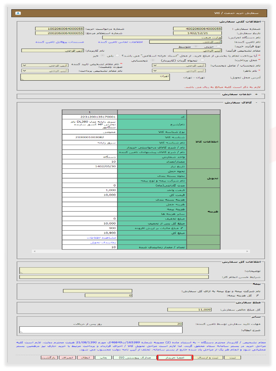Click the ابطال button
The image size is (276, 371).
85,357
